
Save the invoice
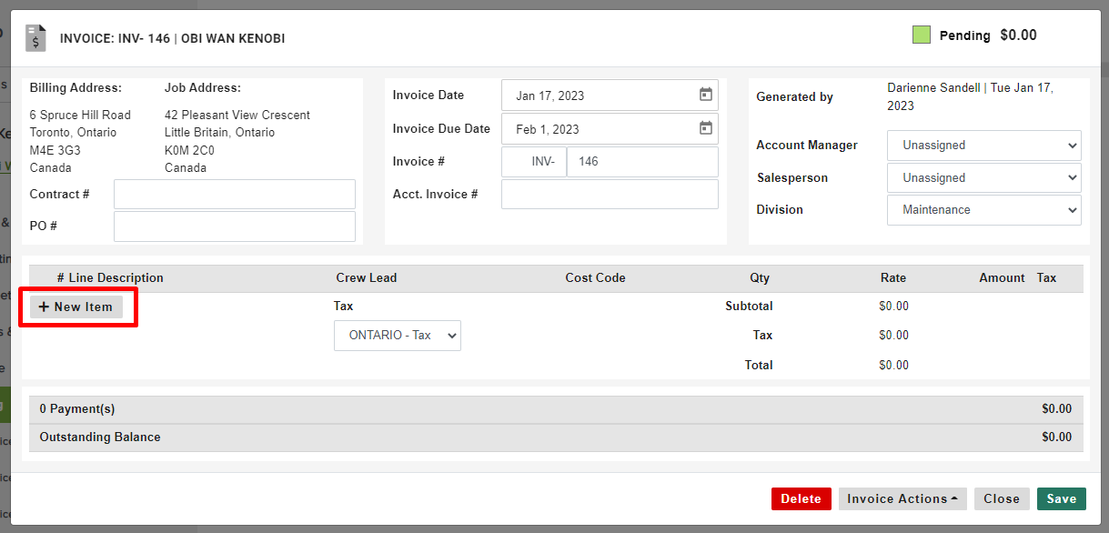coord(1061,498)
